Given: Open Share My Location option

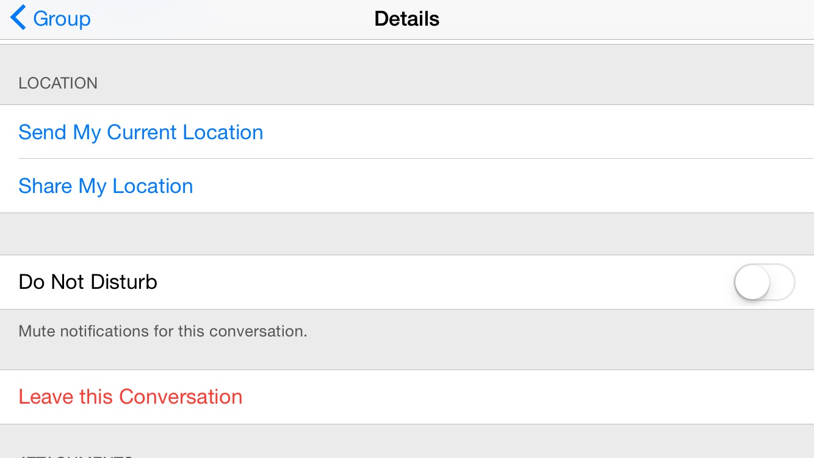Looking at the screenshot, I should 106,186.
